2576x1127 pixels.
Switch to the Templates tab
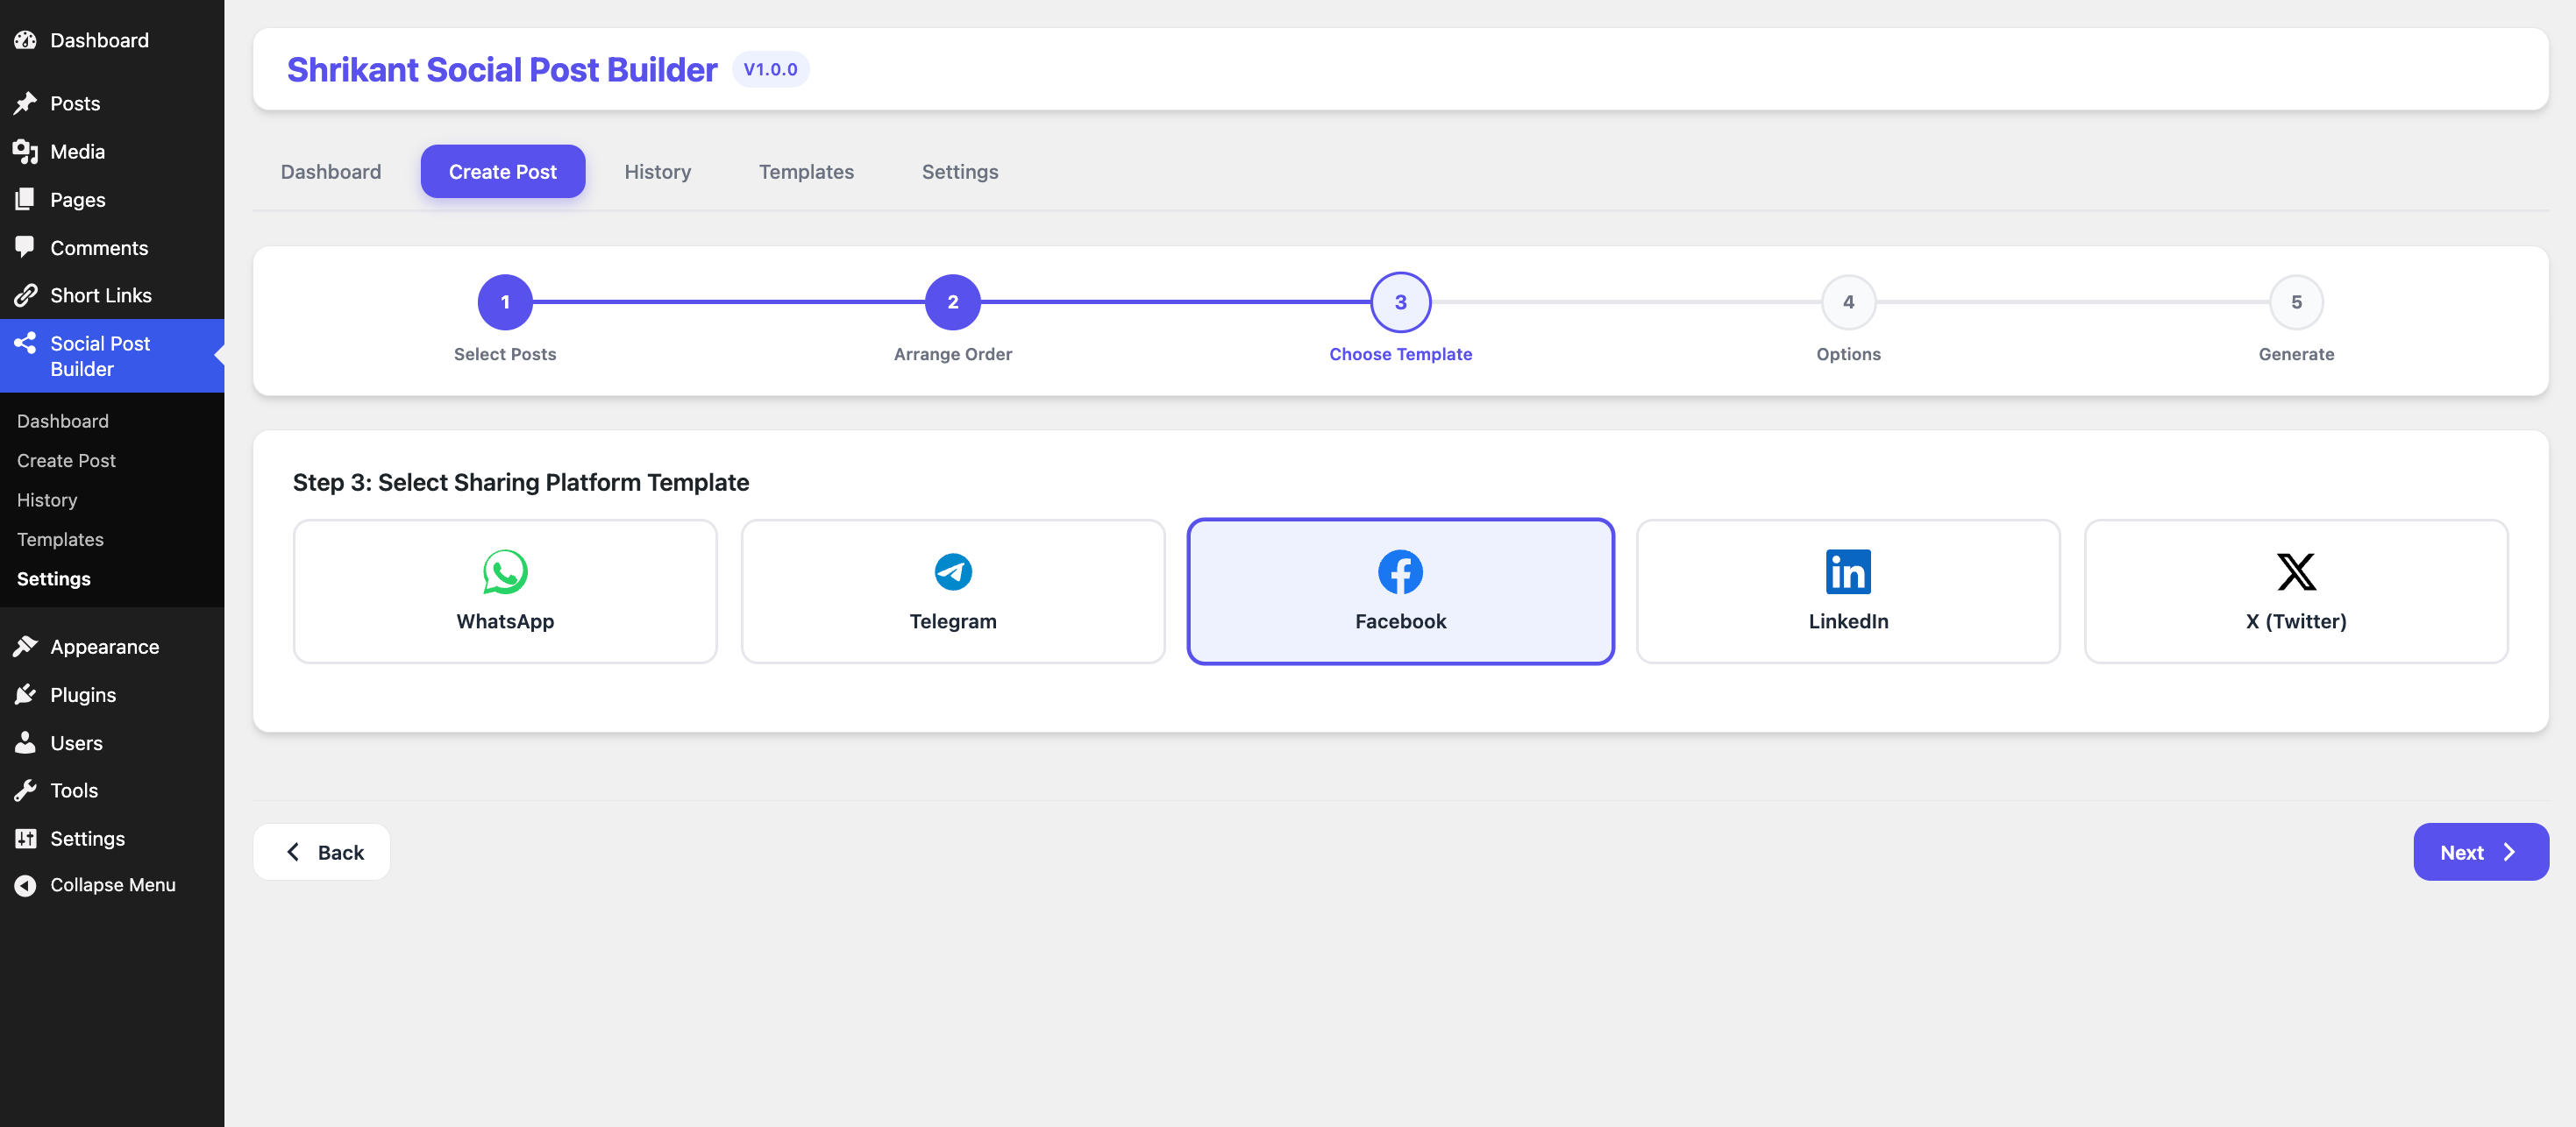[806, 171]
